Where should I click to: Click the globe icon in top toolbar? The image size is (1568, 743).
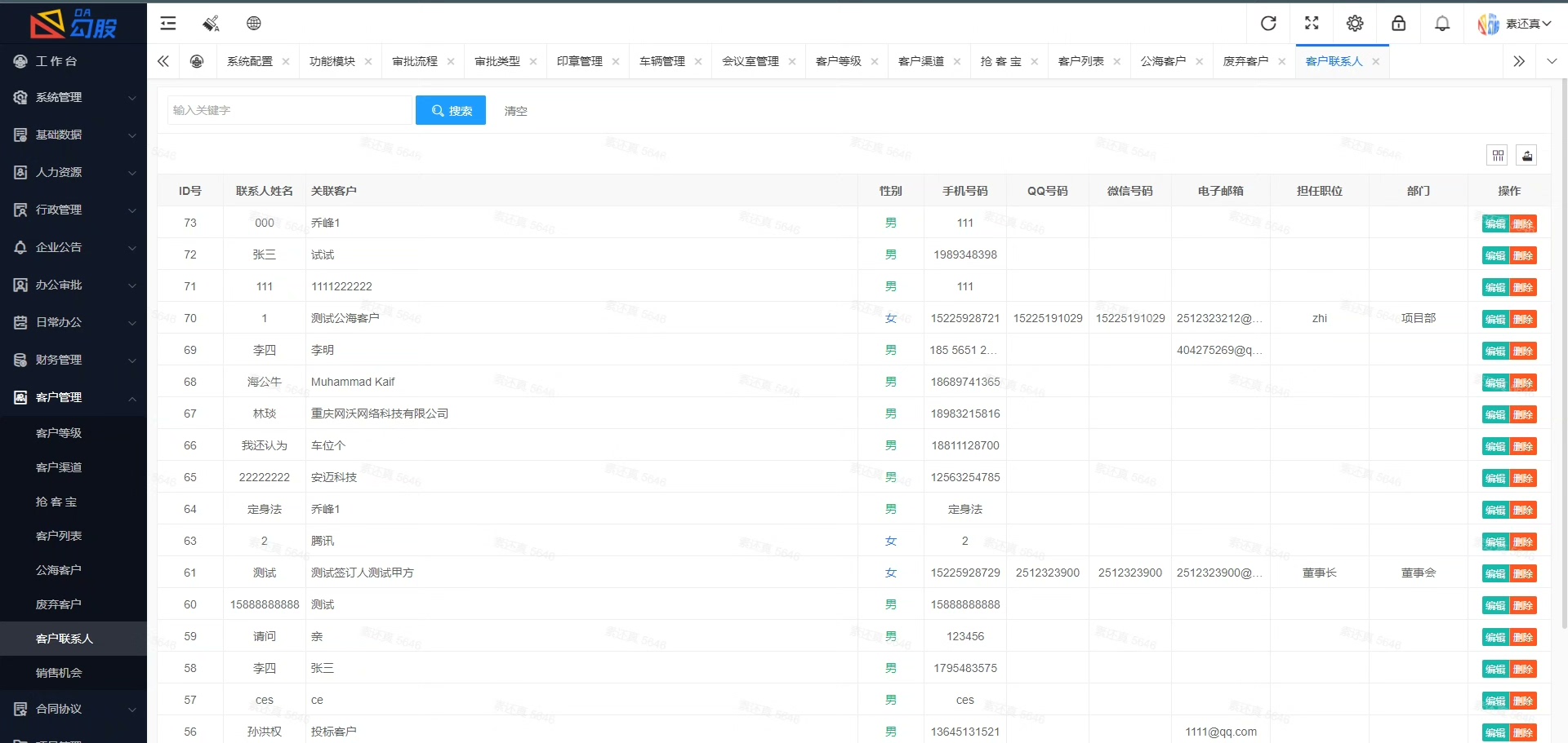click(x=254, y=24)
